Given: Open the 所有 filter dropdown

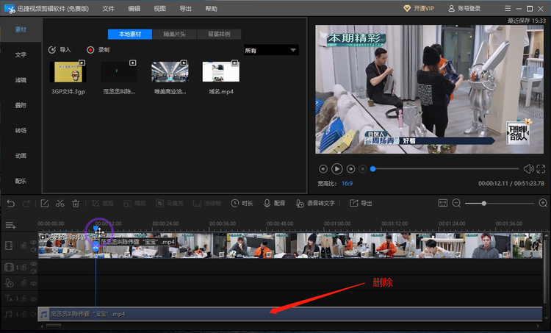Looking at the screenshot, I should tap(271, 50).
